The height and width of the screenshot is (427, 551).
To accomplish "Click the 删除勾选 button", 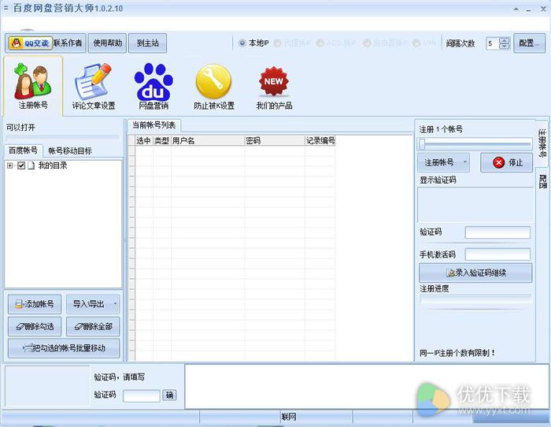I will pos(35,327).
